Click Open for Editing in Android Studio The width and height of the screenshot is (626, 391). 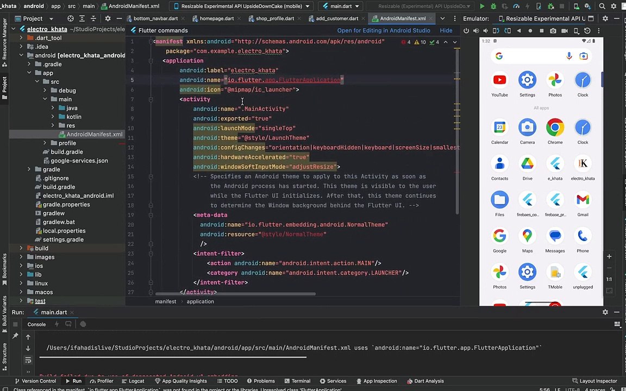coord(383,30)
